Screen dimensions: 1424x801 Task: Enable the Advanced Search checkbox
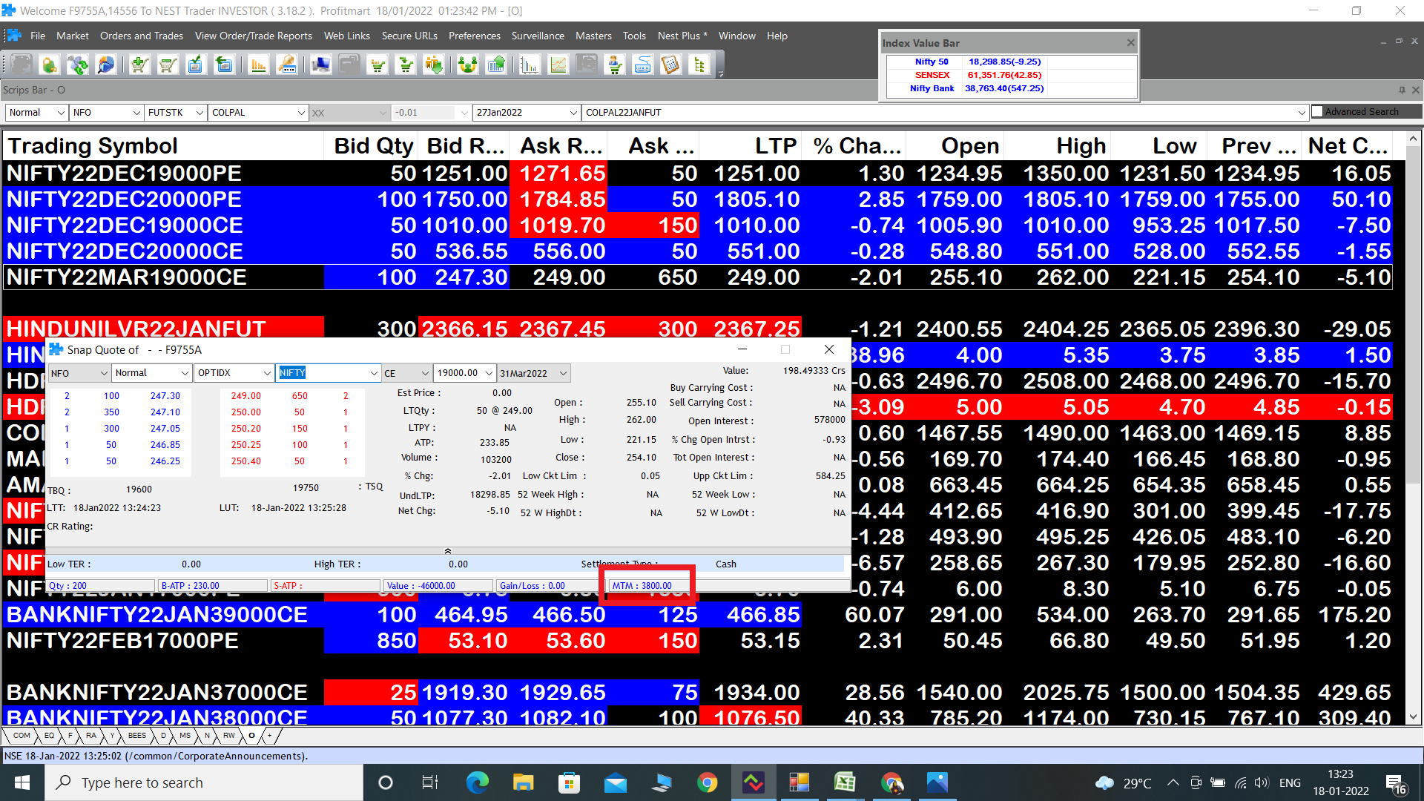tap(1317, 112)
